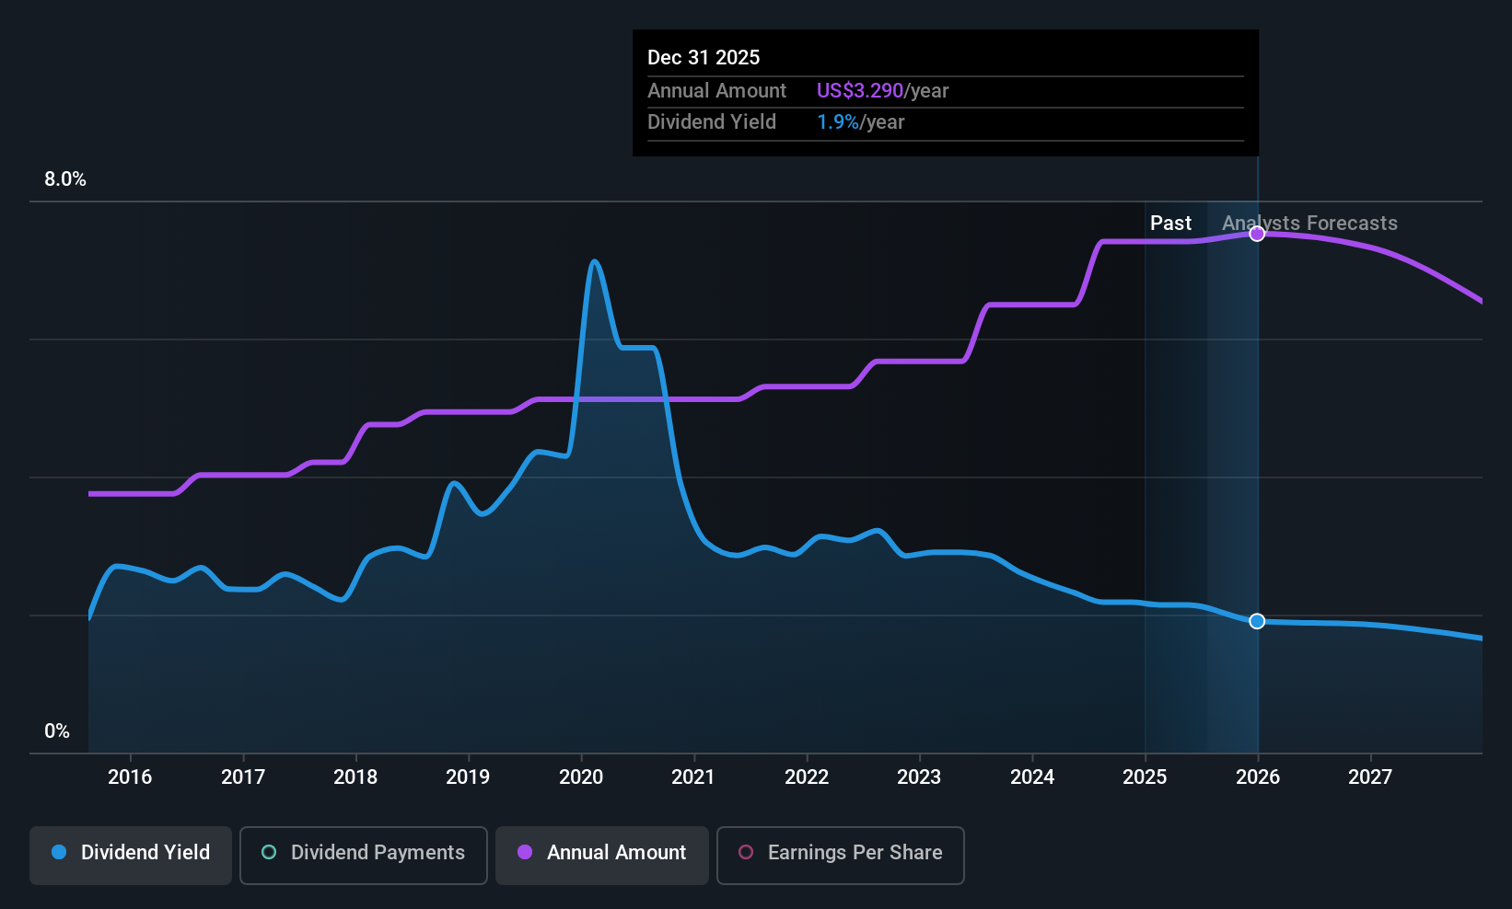Click the Dec 31 2025 tooltip date
This screenshot has width=1512, height=909.
point(704,57)
